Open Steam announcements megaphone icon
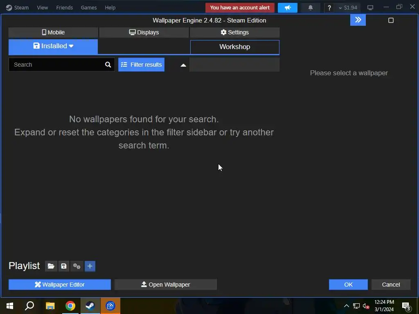 tap(288, 8)
